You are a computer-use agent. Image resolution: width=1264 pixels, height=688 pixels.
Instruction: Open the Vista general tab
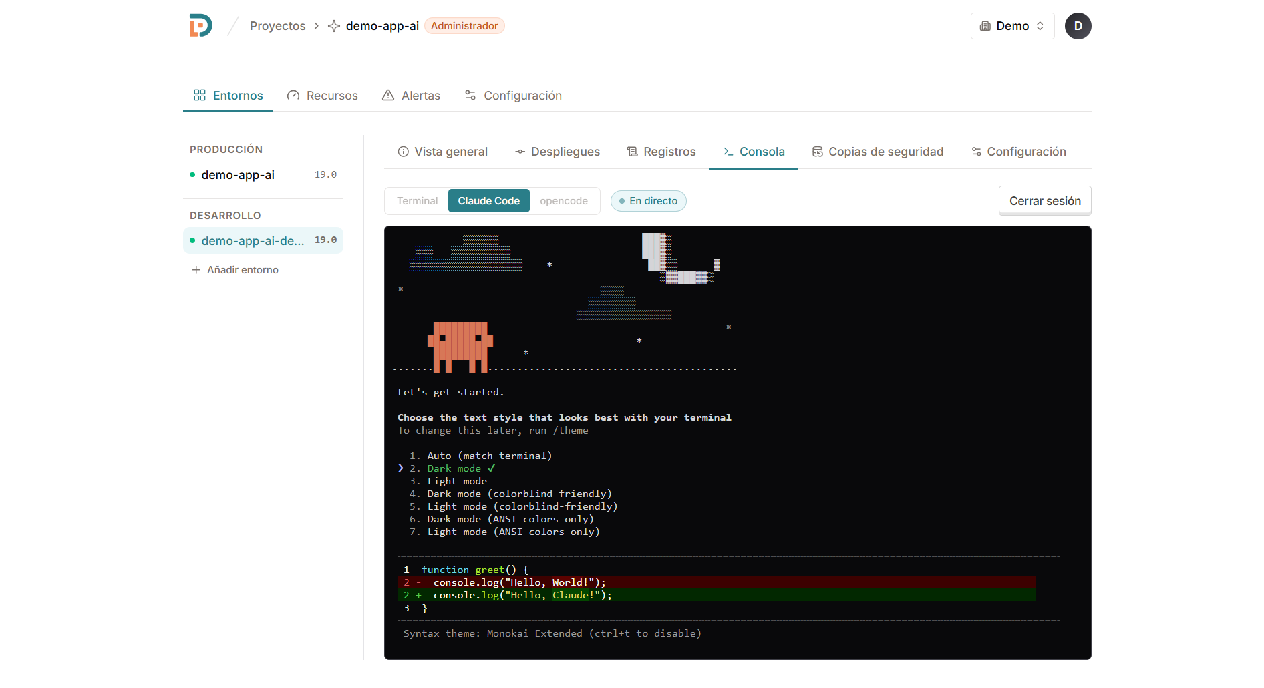pos(442,152)
